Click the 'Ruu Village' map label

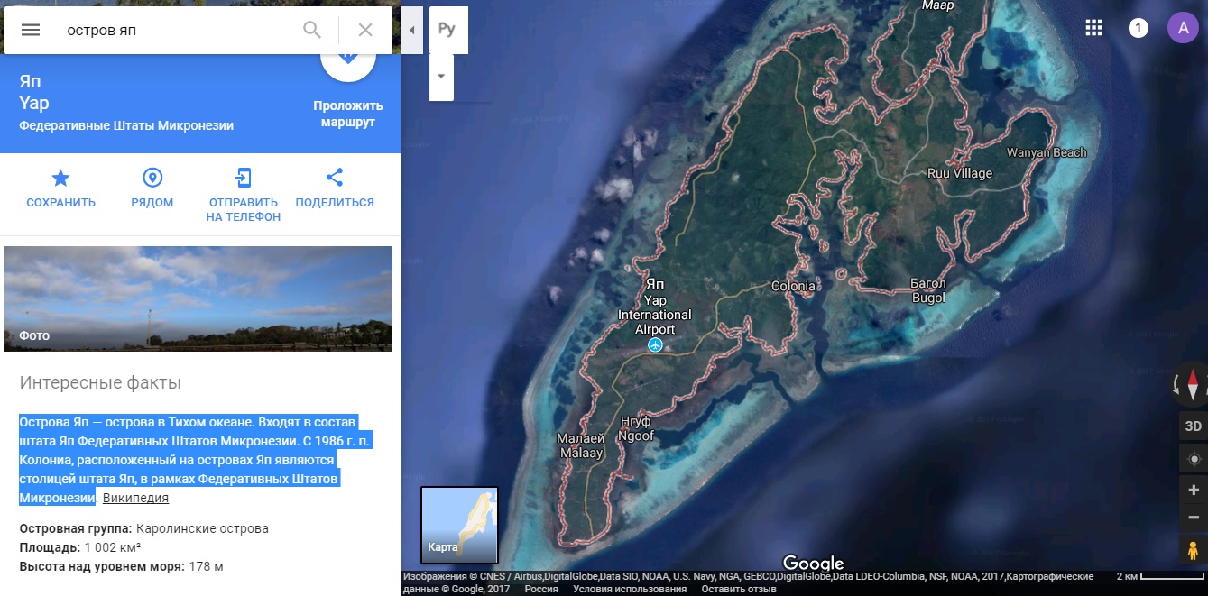point(960,173)
